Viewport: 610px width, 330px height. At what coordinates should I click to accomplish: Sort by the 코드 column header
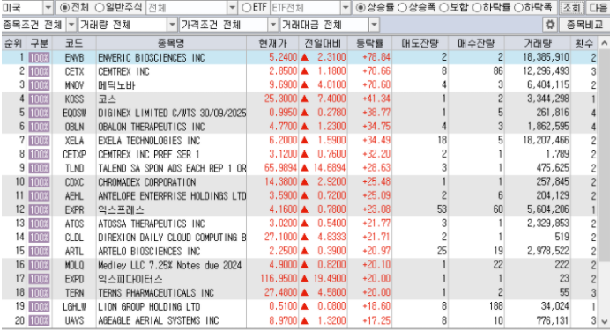click(74, 43)
